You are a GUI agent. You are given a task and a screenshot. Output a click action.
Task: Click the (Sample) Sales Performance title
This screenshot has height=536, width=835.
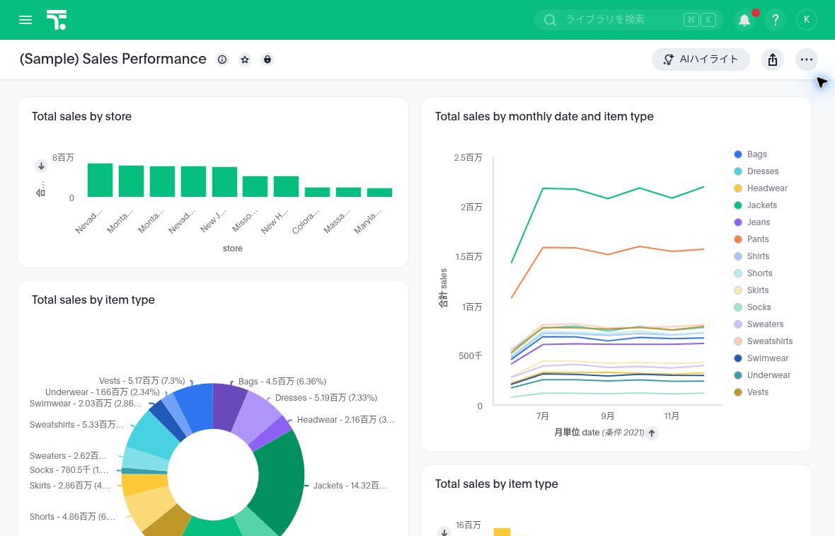click(x=113, y=59)
